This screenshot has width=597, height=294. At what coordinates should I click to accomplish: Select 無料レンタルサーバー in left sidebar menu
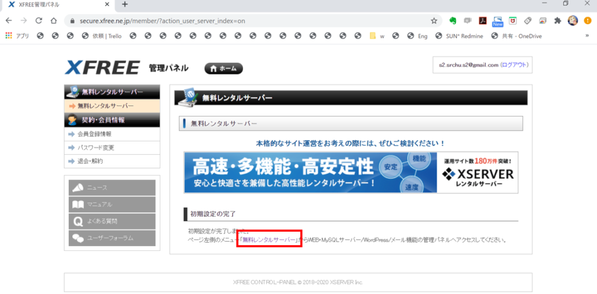(x=106, y=106)
